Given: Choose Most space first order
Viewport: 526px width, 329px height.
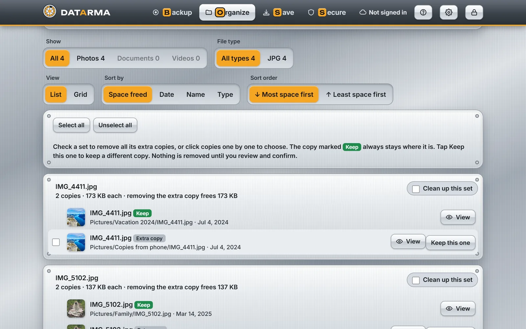Looking at the screenshot, I should [x=284, y=94].
